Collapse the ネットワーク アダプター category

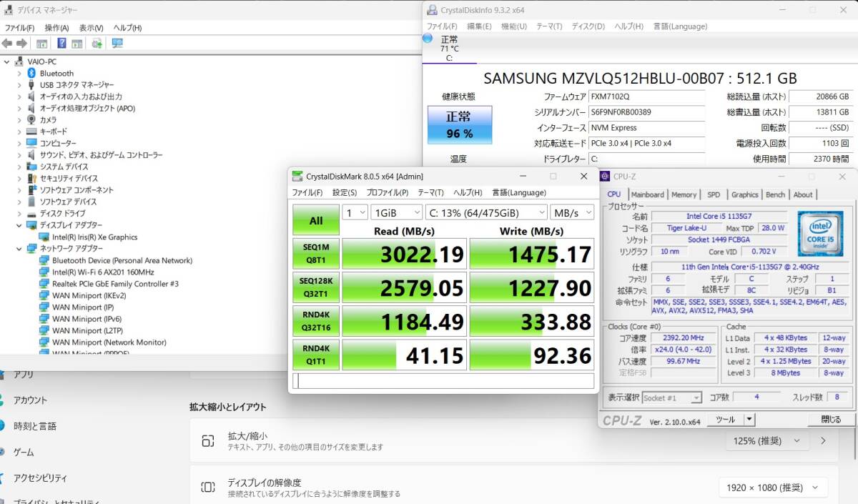(19, 249)
